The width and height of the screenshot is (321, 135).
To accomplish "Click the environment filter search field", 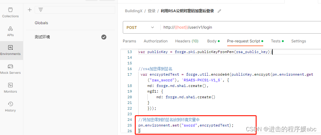I will click(x=75, y=10).
